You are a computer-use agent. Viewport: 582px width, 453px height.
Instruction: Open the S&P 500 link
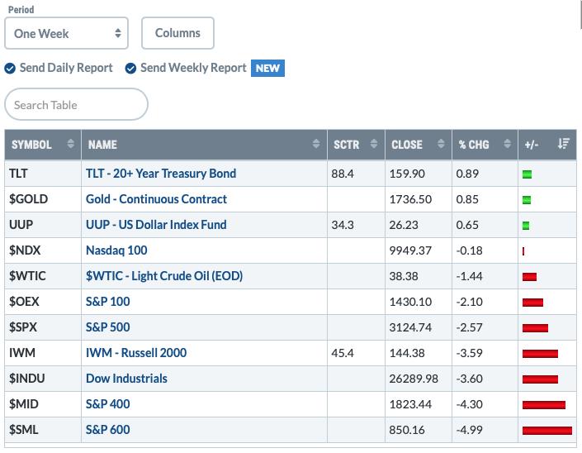pos(107,327)
